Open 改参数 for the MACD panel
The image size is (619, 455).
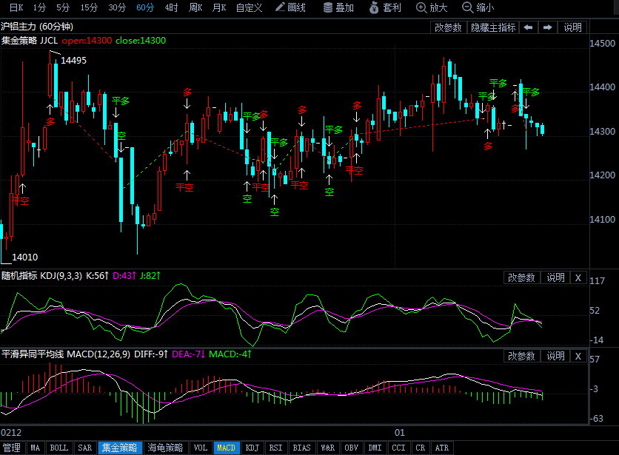click(521, 356)
